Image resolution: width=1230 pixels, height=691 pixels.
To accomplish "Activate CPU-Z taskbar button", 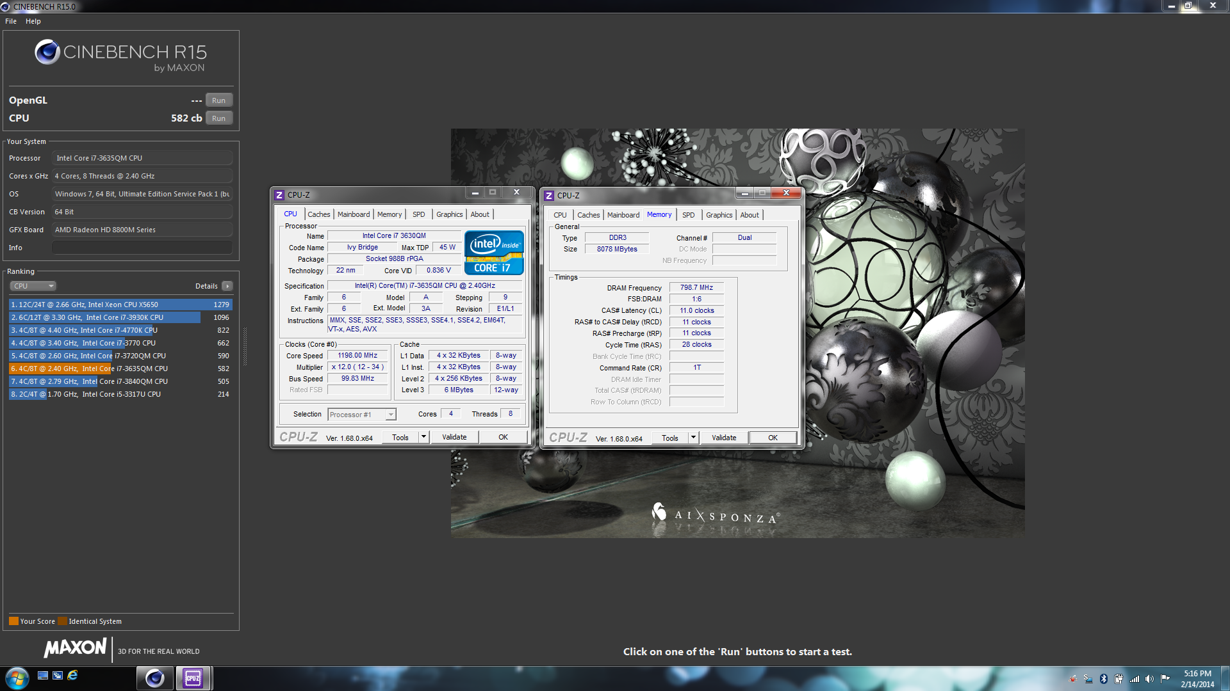I will 193,678.
